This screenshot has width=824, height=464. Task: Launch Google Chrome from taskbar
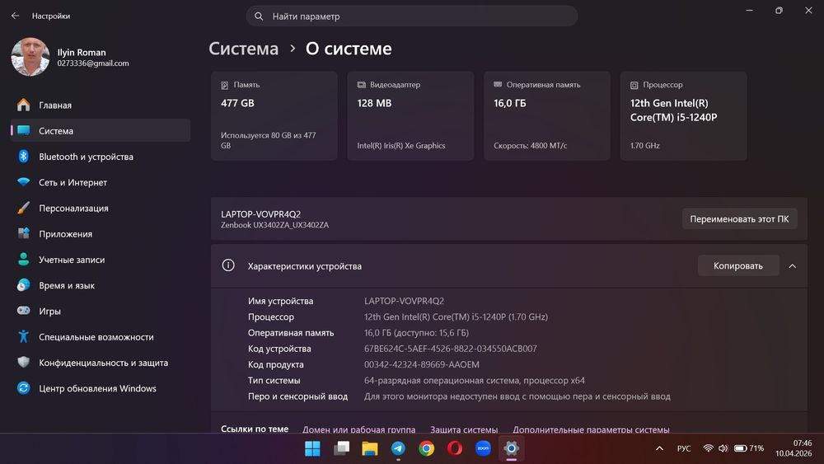point(426,448)
